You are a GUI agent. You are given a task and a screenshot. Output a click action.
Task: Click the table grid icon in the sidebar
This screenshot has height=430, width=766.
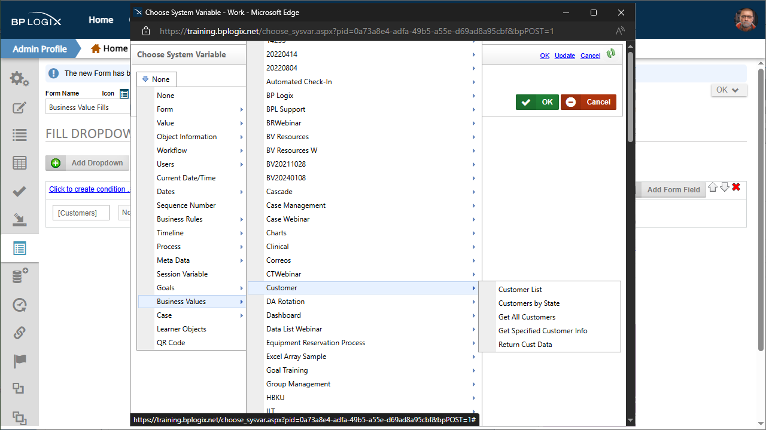pos(19,163)
